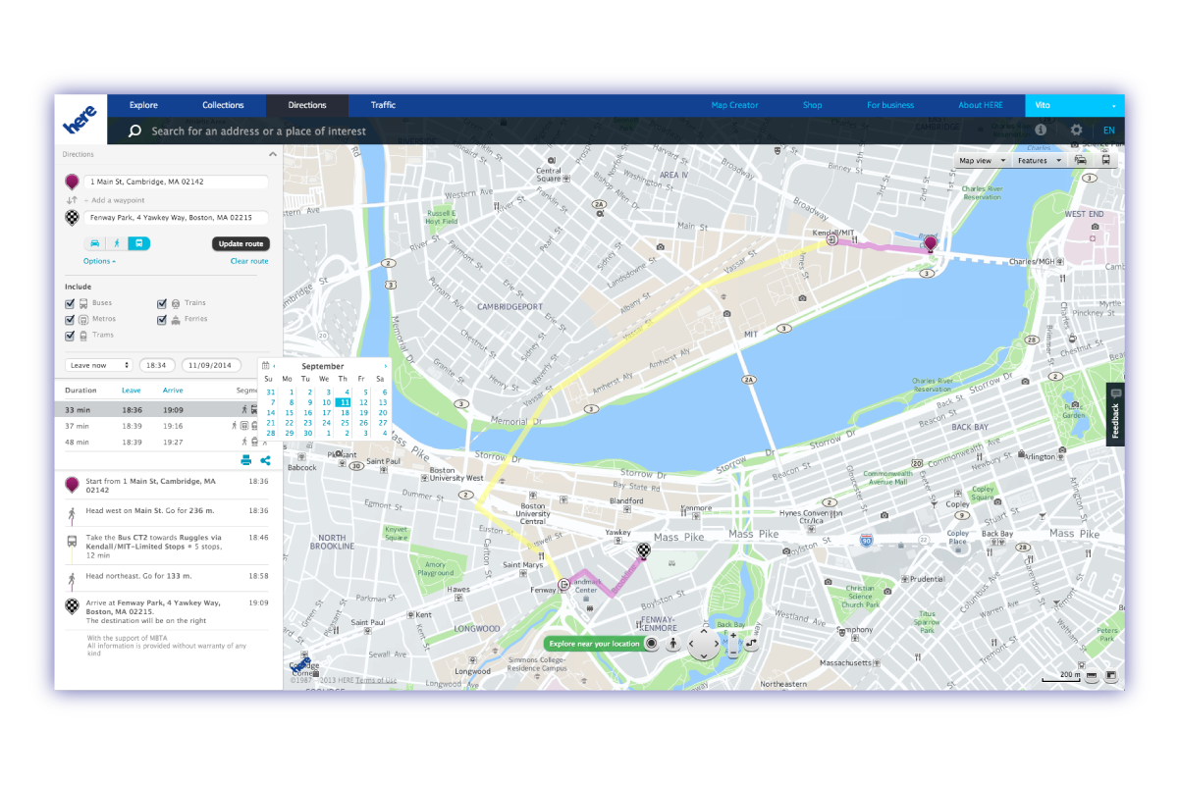Viewport: 1179px width, 785px height.
Task: Click the checkered destination flag in panel
Action: (72, 218)
